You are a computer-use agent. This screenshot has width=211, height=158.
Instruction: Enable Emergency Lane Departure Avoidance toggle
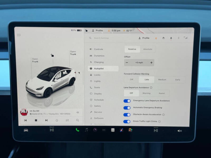tap(127, 101)
